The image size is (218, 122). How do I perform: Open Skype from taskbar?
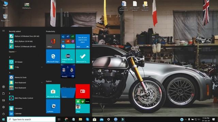88,119
